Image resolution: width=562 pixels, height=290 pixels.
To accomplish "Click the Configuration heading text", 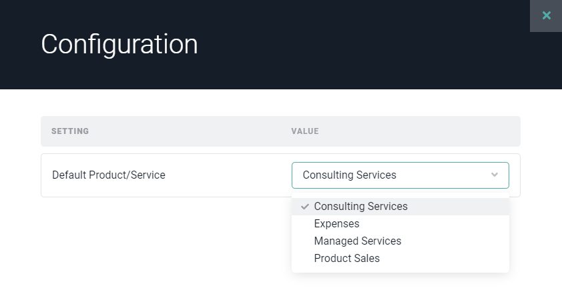I will (119, 45).
